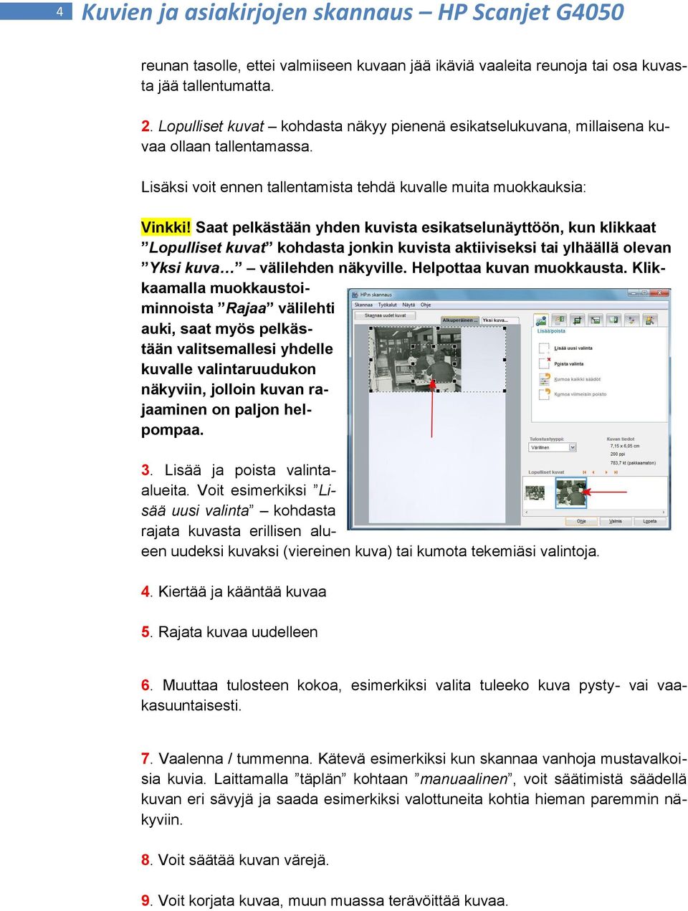Jump to last final image arrow

point(616,472)
